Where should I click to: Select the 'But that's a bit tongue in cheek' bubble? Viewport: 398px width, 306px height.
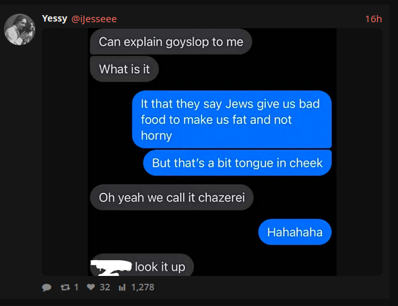pyautogui.click(x=238, y=163)
